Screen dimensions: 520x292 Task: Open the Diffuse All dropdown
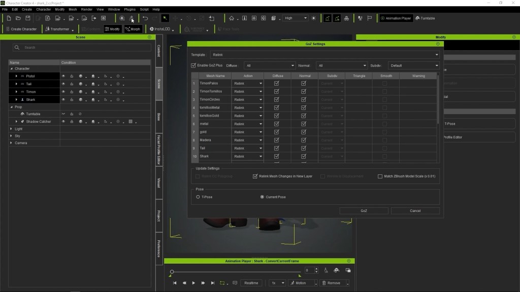point(269,65)
